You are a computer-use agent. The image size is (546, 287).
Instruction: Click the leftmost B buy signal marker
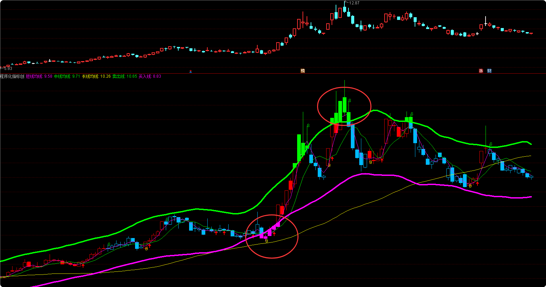pyautogui.click(x=147, y=249)
